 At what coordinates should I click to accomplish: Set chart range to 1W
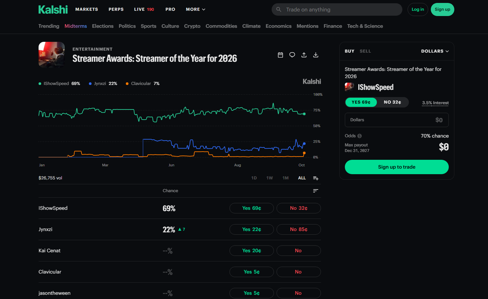tap(270, 178)
